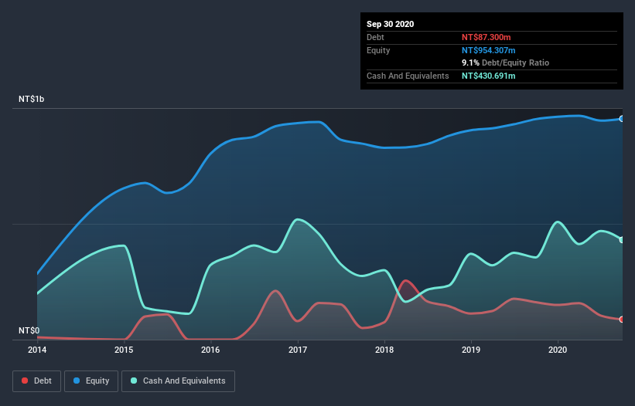Click the 9.1% Debt/Equity Ratio text

(505, 63)
